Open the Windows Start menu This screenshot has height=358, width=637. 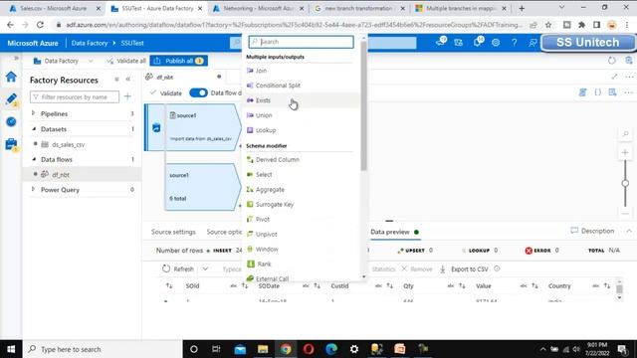point(11,349)
